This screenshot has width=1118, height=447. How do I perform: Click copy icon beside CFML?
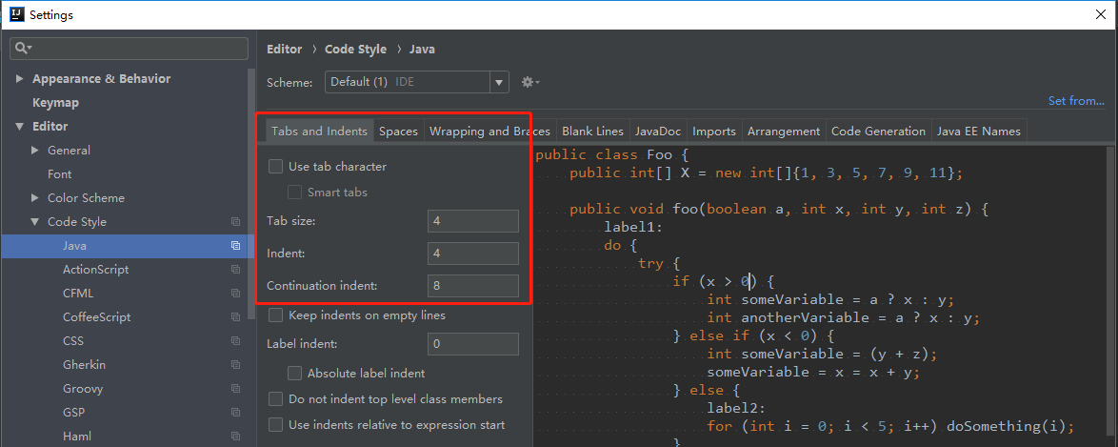click(235, 294)
